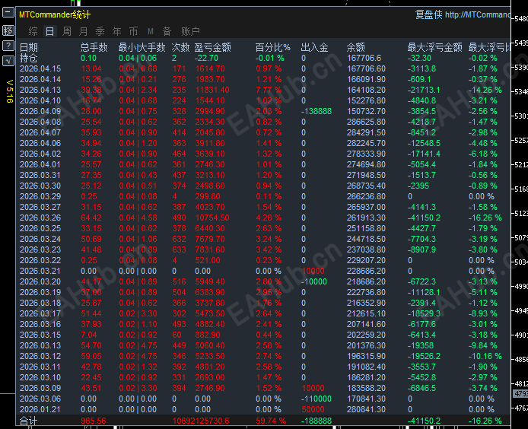Image resolution: width=528 pixels, height=429 pixels.
Task: Click the 盈亏金额 column header
Action: (213, 47)
